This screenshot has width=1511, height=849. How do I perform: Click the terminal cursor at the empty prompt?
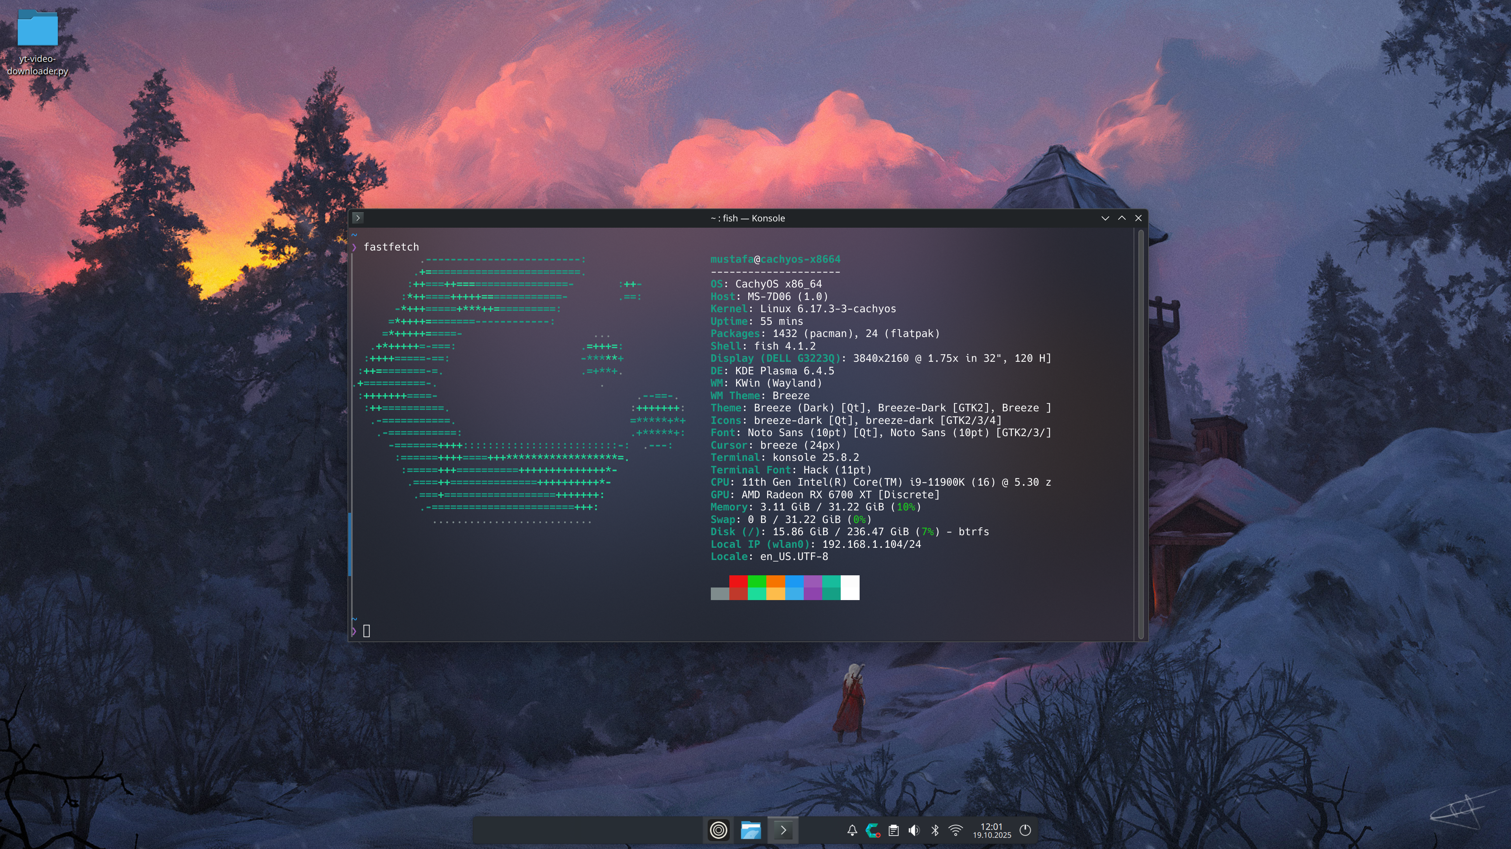[x=366, y=631]
